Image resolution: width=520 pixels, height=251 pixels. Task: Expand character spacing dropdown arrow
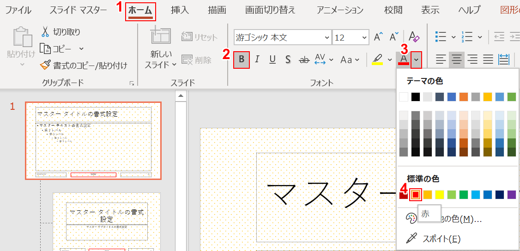pos(331,60)
